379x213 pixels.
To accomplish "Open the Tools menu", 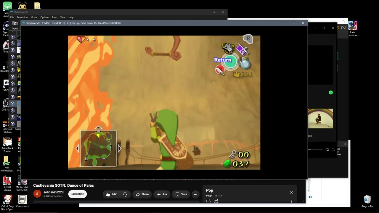I will click(54, 17).
